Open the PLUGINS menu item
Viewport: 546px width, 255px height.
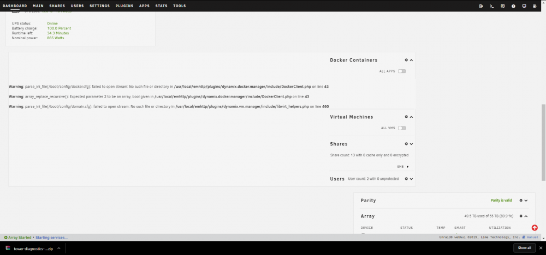(x=124, y=6)
